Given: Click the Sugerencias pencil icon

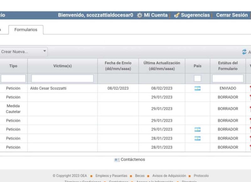Looking at the screenshot, I should click(x=177, y=15).
